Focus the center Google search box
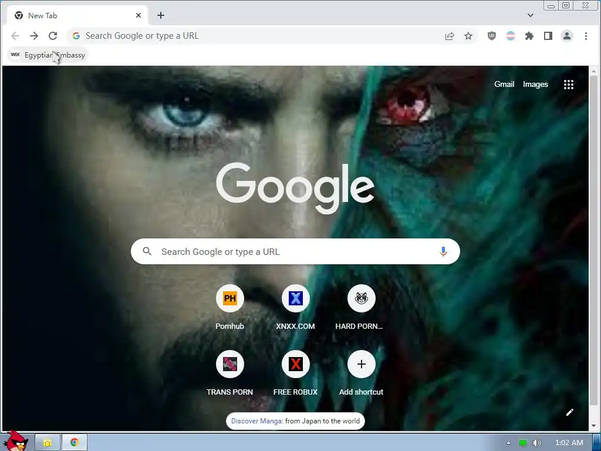 pos(295,251)
